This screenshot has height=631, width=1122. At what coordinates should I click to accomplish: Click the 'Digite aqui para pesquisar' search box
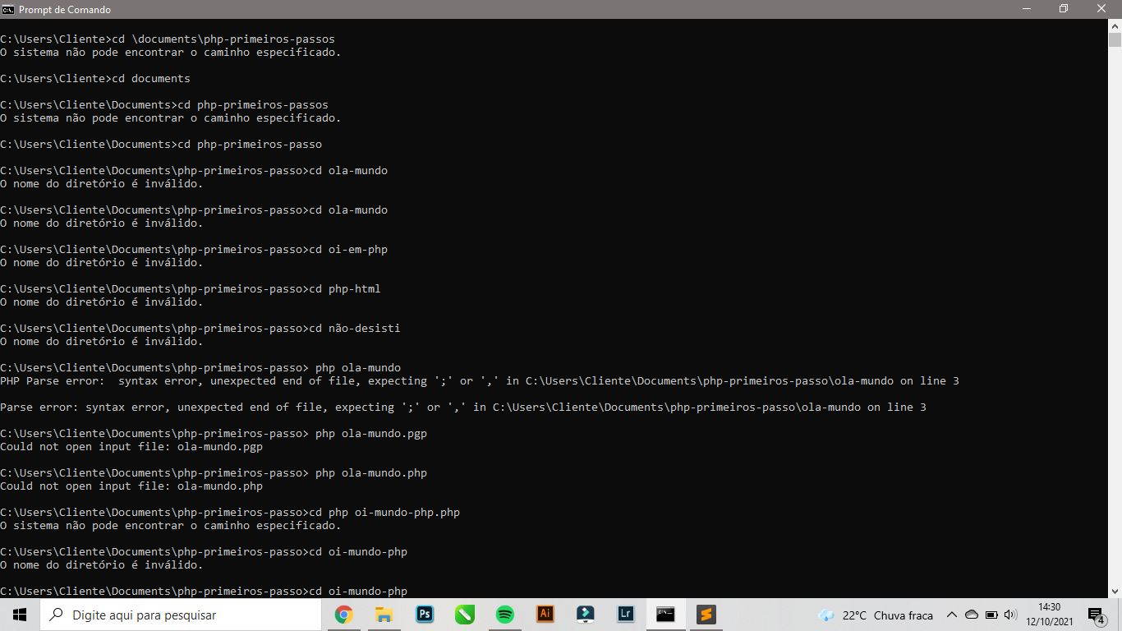coord(181,615)
